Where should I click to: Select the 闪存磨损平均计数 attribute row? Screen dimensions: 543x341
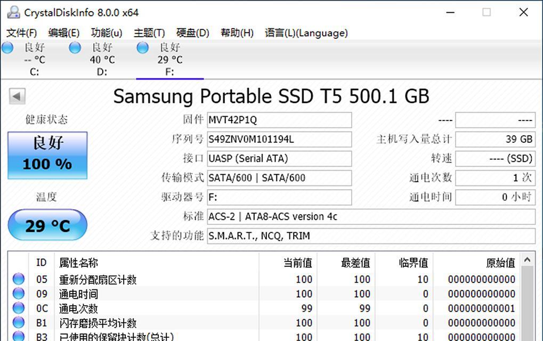coord(265,323)
